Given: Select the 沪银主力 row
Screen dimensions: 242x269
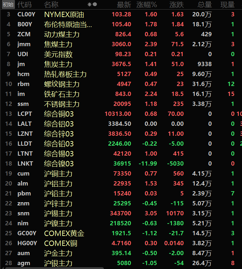Looking at the screenshot, I should click(x=58, y=263).
